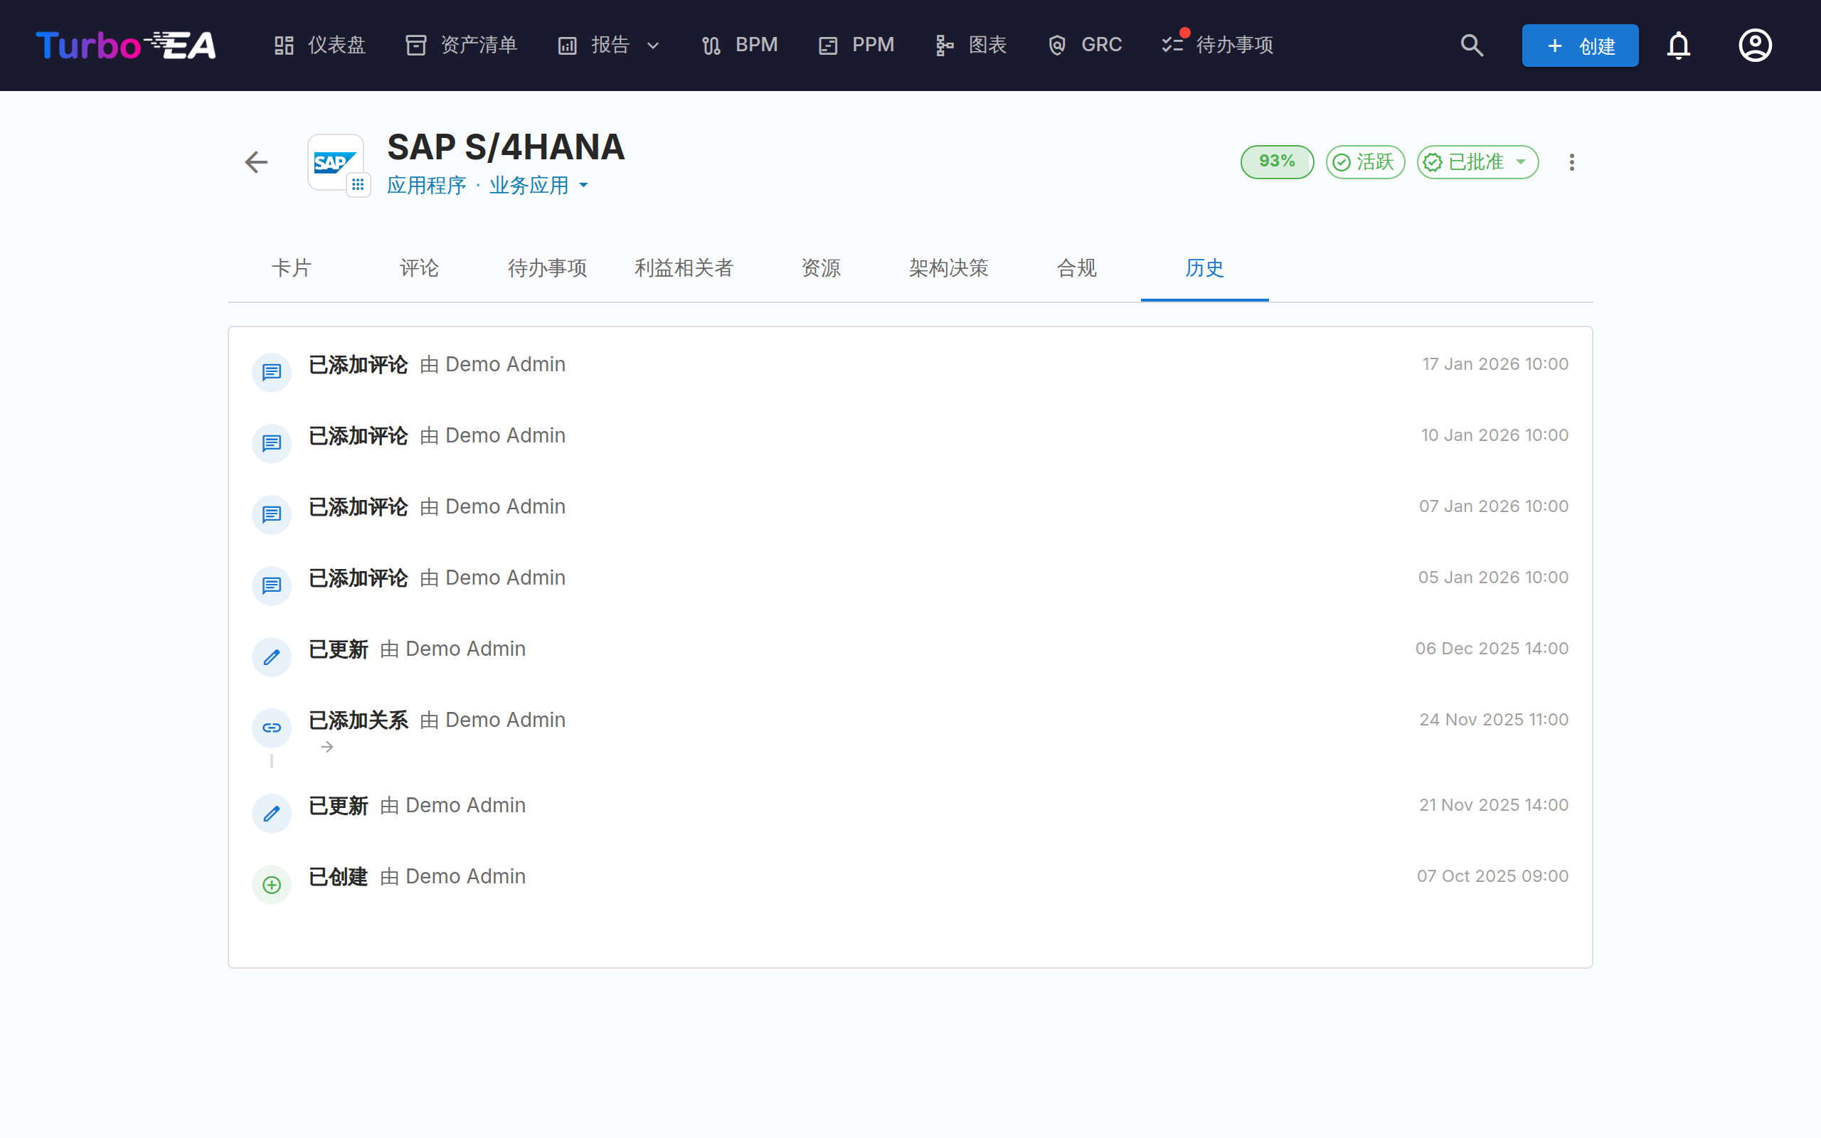The width and height of the screenshot is (1821, 1138).
Task: Open the three-dot more options menu
Action: 1571,162
